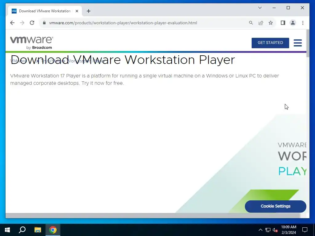Expand the tab search chevron
315x236 pixels.
point(260,8)
